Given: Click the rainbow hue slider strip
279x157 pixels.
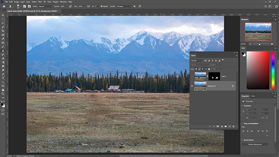Looking at the screenshot, I should [x=273, y=71].
